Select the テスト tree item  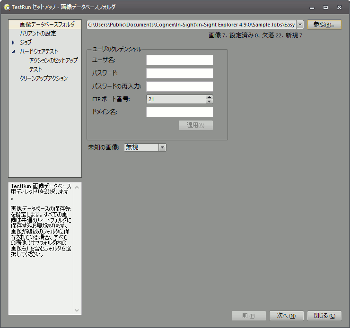coord(35,69)
